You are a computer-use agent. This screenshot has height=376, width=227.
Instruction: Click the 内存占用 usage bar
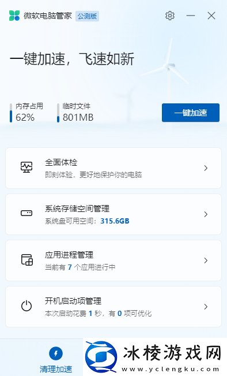point(11,113)
